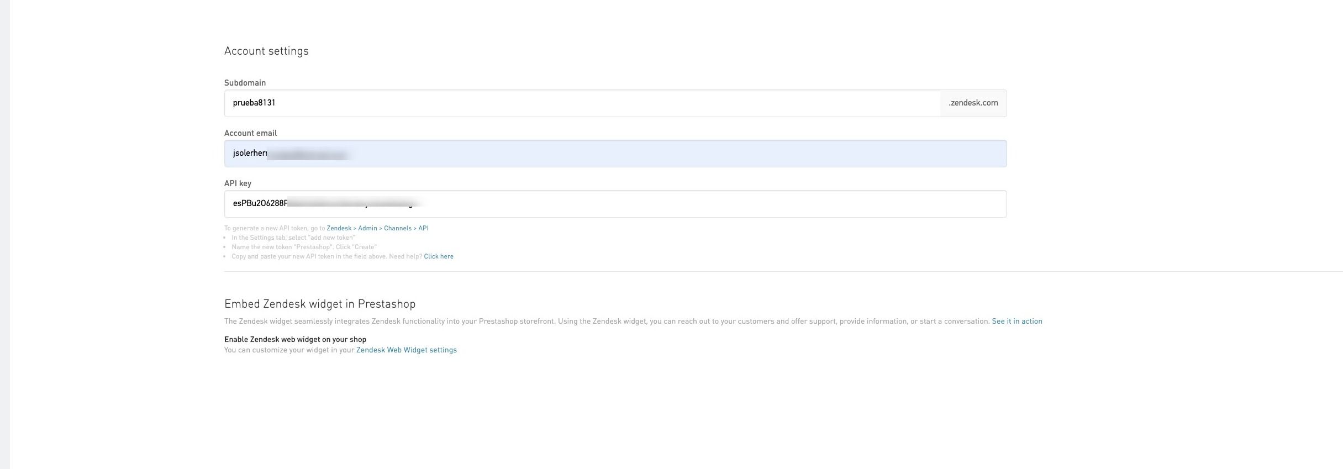The width and height of the screenshot is (1343, 469).
Task: Focus the Account email field
Action: point(615,154)
